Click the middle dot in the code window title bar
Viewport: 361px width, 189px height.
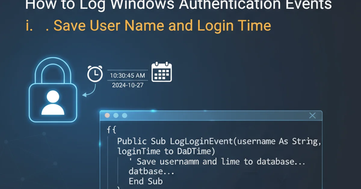click(x=116, y=115)
